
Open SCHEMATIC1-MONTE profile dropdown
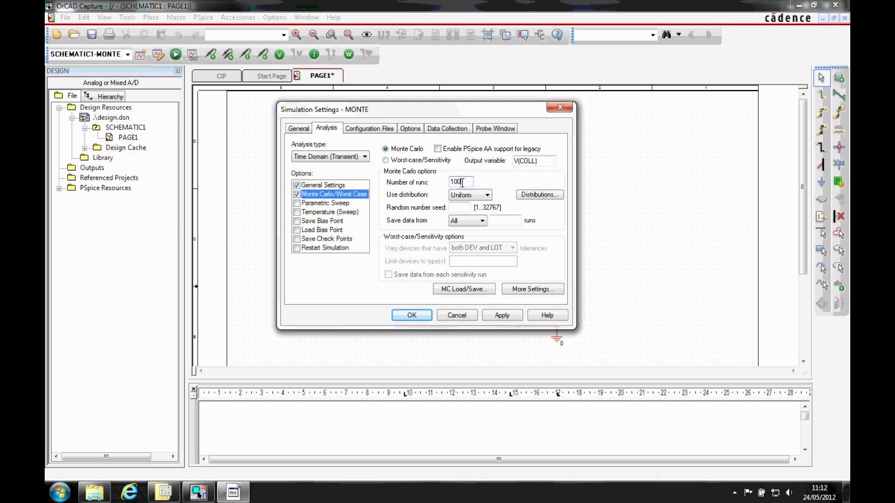[x=128, y=54]
